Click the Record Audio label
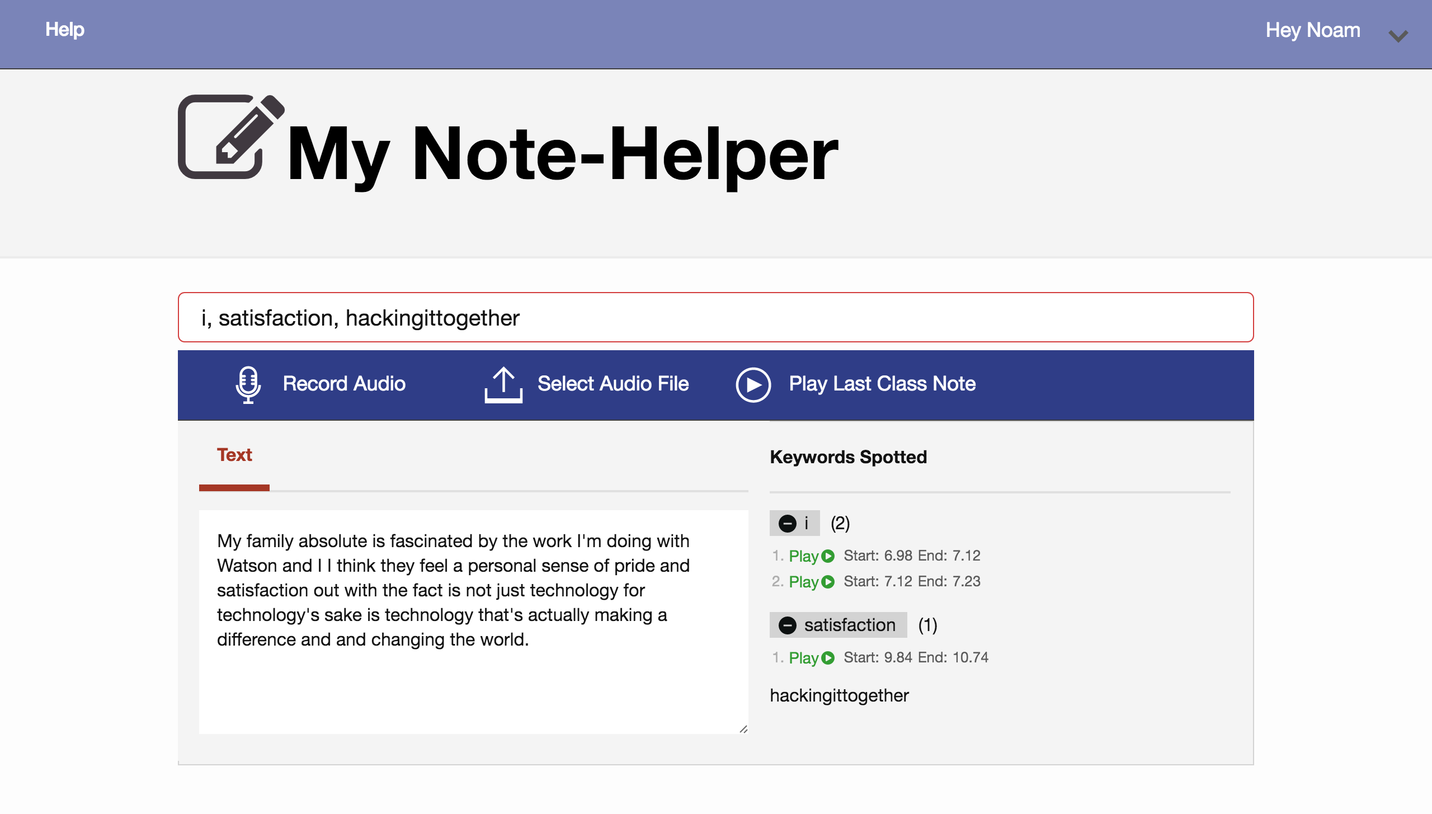The width and height of the screenshot is (1432, 814). pyautogui.click(x=344, y=384)
